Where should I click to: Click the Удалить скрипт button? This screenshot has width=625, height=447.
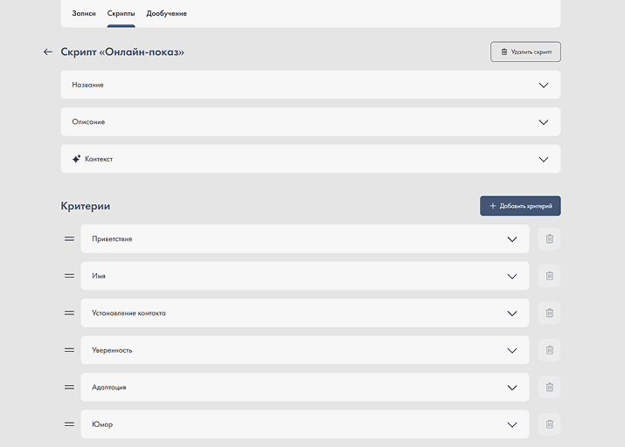[x=525, y=52]
